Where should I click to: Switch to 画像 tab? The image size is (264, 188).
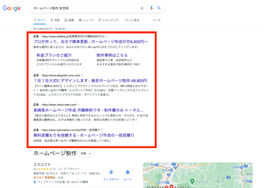tap(70, 20)
